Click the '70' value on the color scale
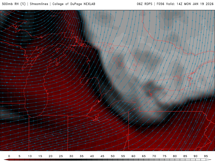Screen dimensions: 215x161 click(154, 156)
